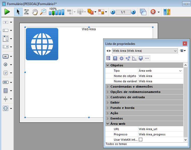
Task: Run the form with green play button
Action: pyautogui.click(x=7, y=12)
